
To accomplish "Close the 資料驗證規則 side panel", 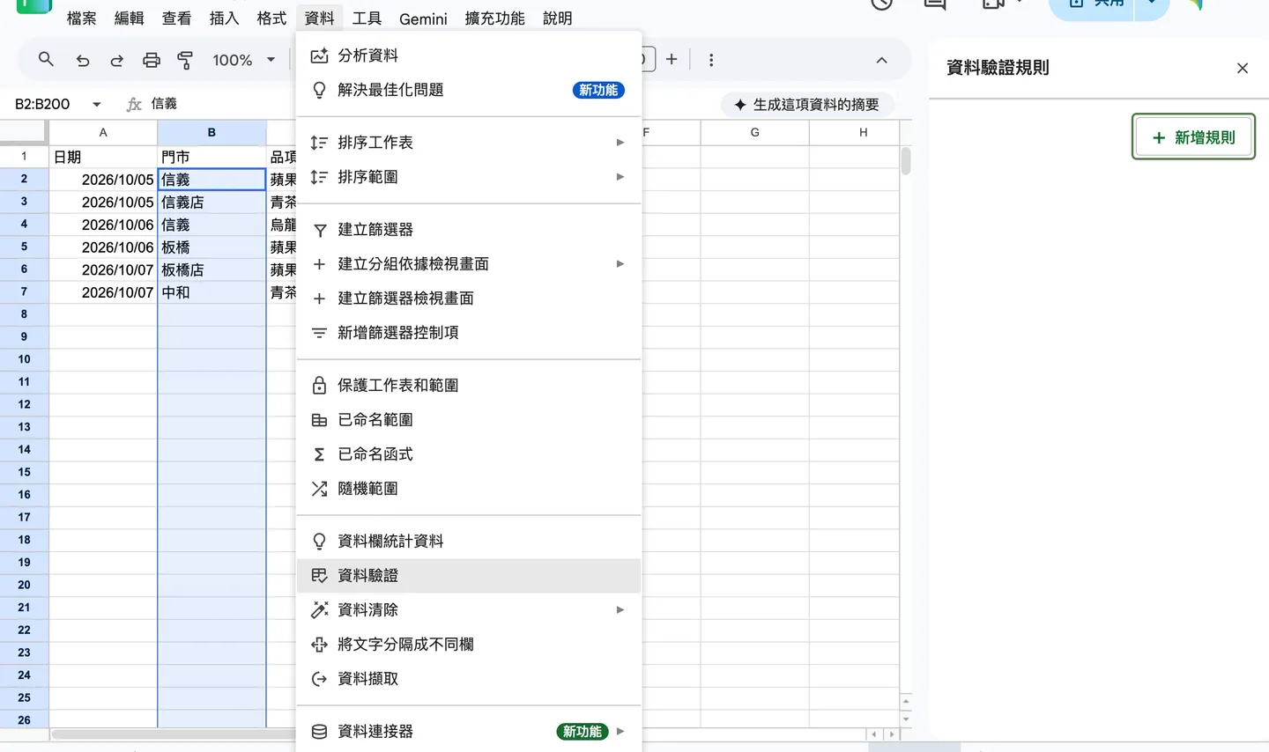I will [1243, 68].
